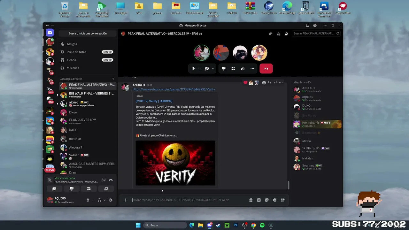Open Discord home via the logo icon
The width and height of the screenshot is (409, 230).
click(x=50, y=33)
